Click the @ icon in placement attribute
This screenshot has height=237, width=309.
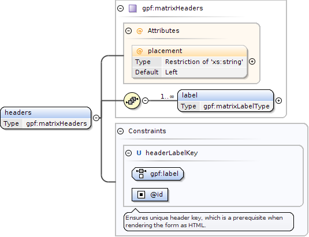[x=140, y=51]
